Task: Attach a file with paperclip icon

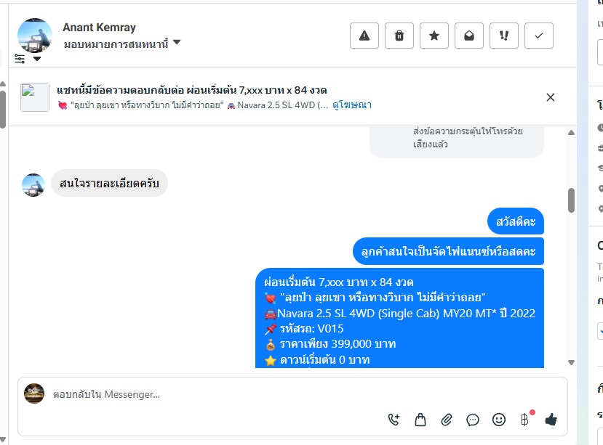Action: pos(447,420)
